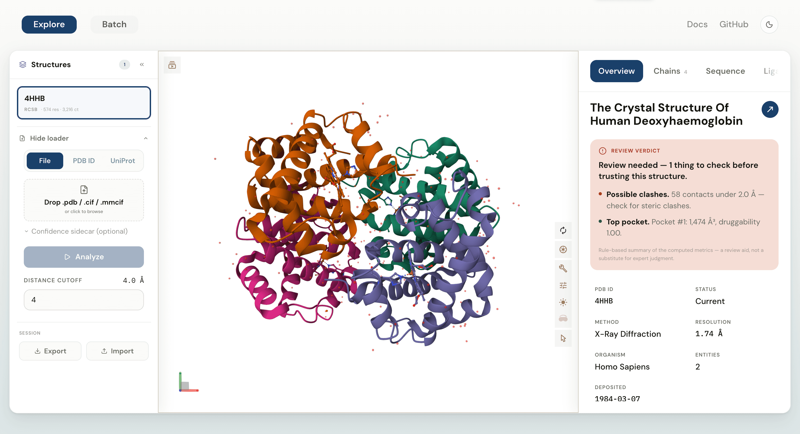Click the 'X-Ray Diffraction' method value
800x434 pixels.
(628, 334)
